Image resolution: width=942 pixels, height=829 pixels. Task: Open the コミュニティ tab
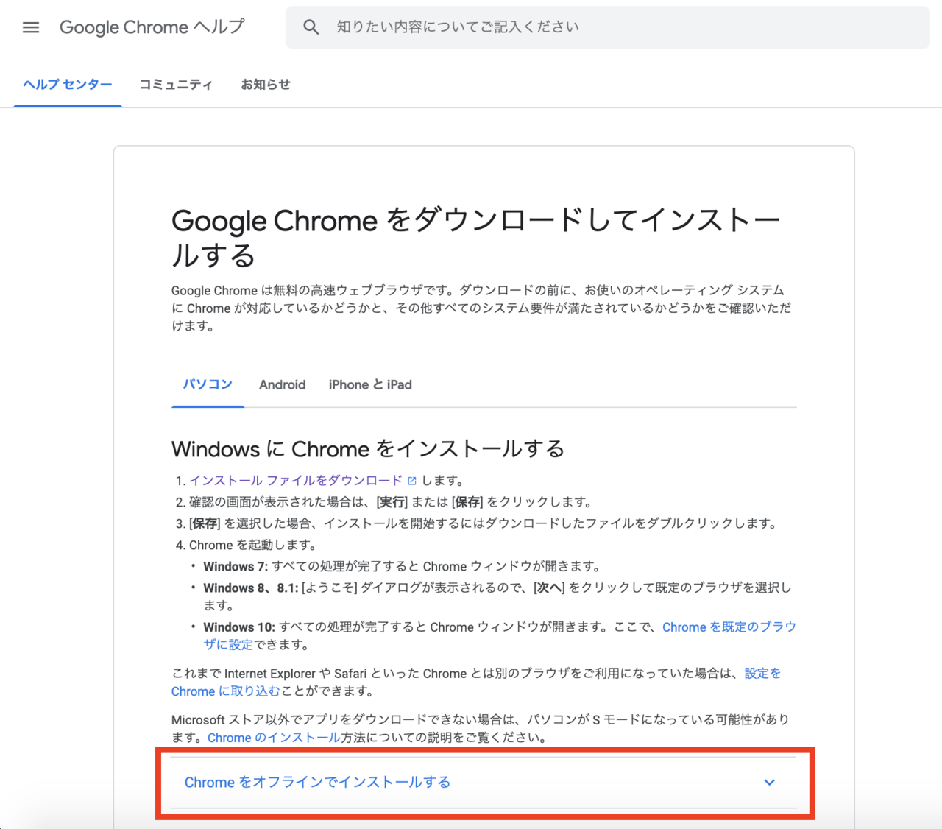click(x=176, y=85)
